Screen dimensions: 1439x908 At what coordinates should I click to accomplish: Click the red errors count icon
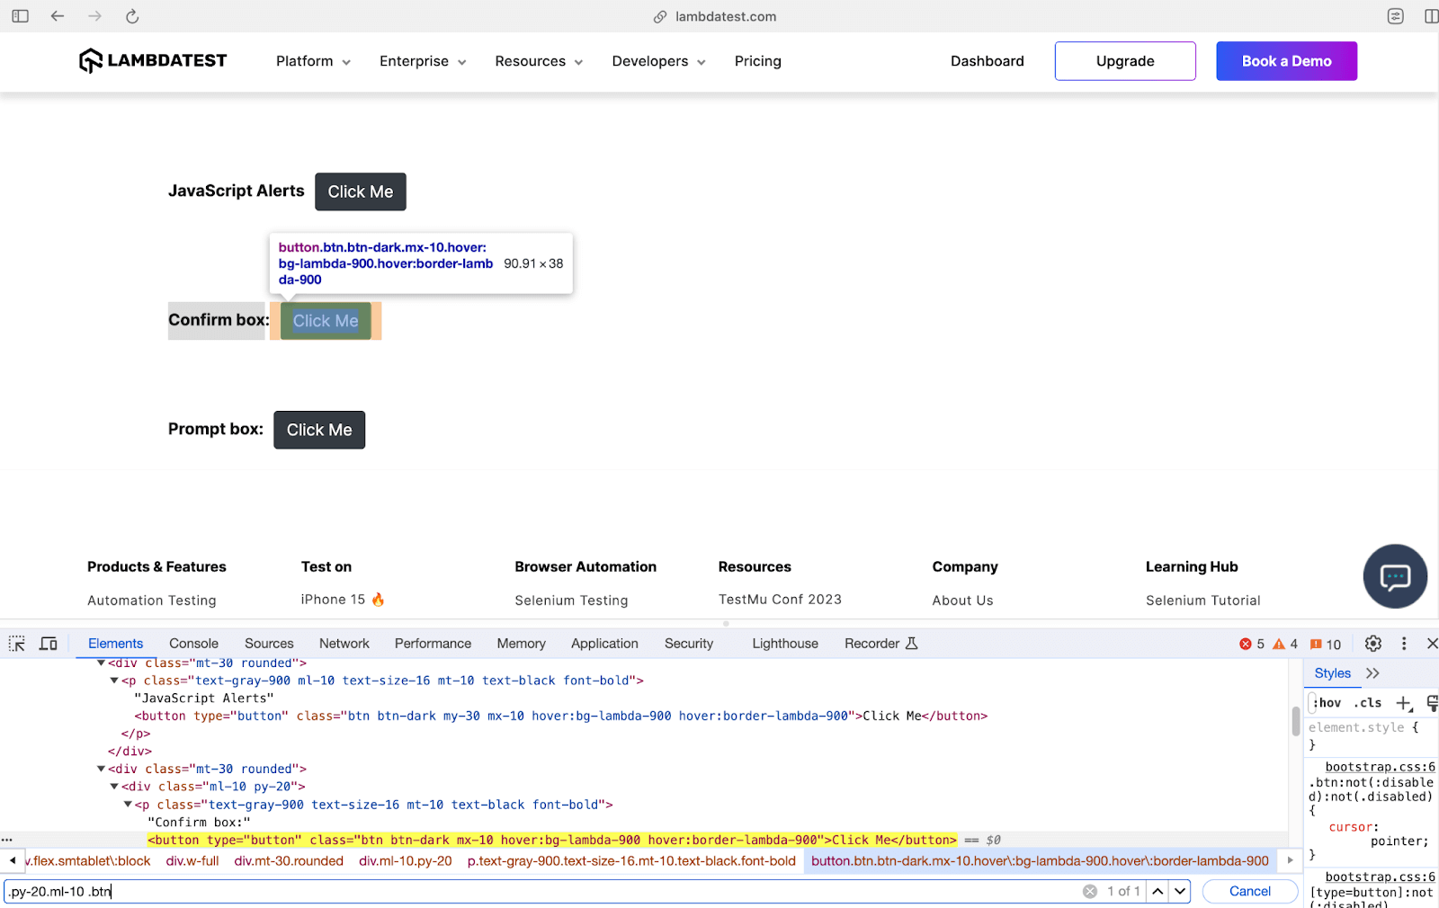1246,644
